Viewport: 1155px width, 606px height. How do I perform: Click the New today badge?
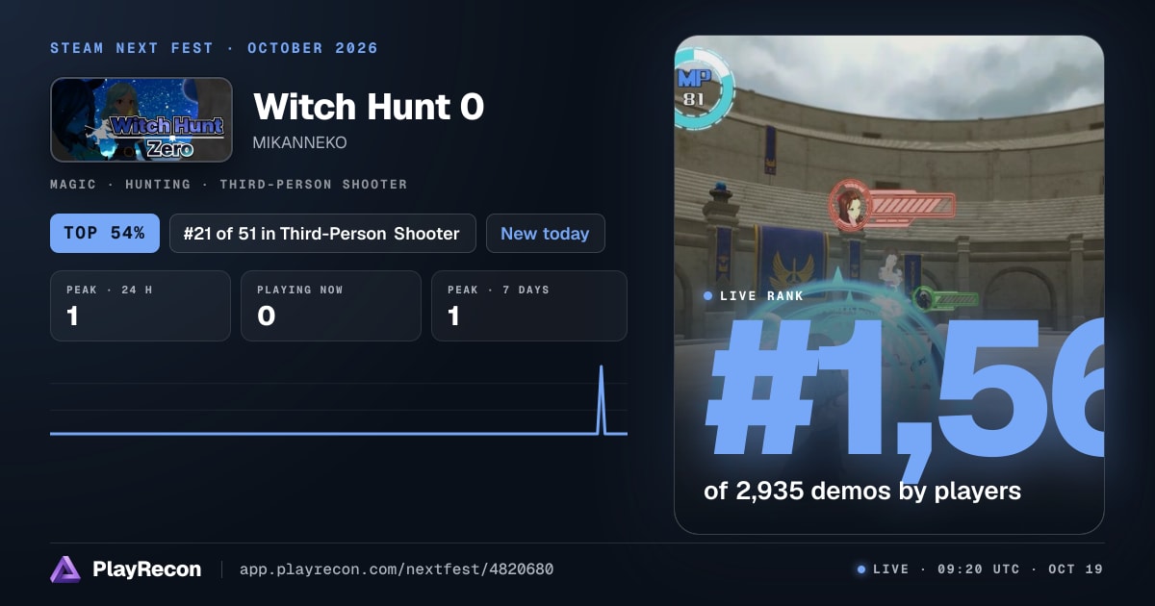545,234
